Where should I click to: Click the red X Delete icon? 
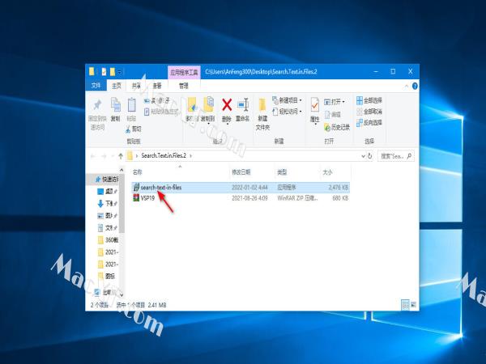(x=227, y=104)
